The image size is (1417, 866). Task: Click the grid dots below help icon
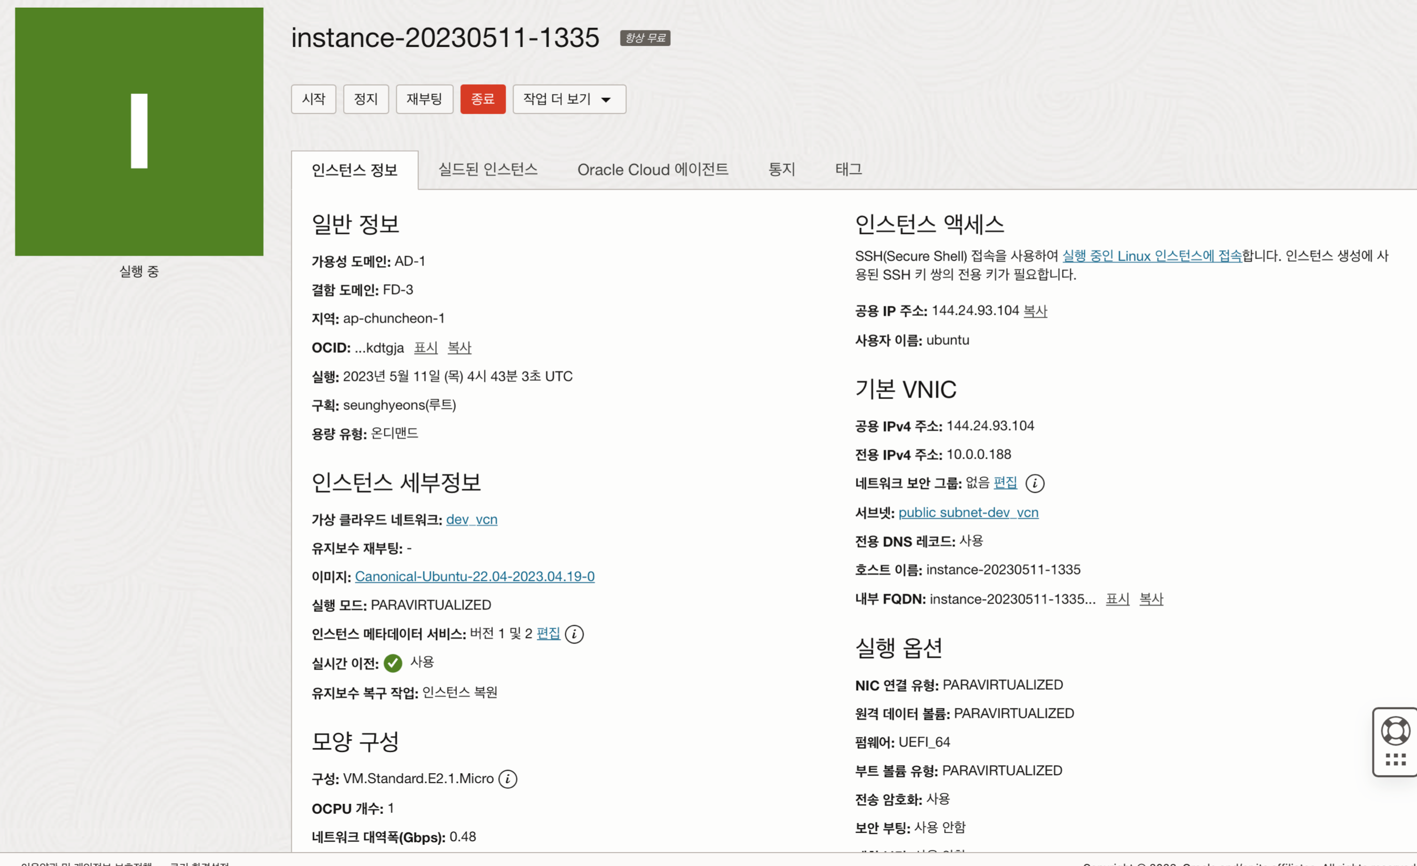pyautogui.click(x=1395, y=760)
